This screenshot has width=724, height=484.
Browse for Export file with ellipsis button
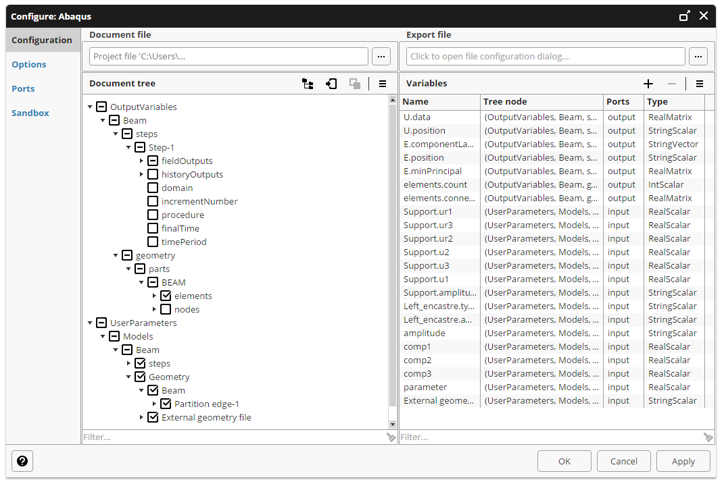coord(698,56)
